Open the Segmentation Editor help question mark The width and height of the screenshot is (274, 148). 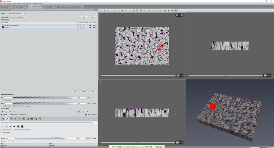click(95, 13)
